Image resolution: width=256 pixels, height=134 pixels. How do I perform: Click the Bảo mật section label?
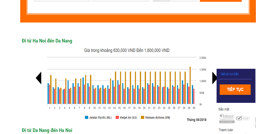(224, 109)
